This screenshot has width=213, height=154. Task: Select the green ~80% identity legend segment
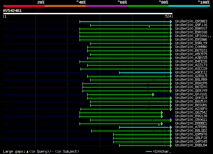[x=148, y=6]
